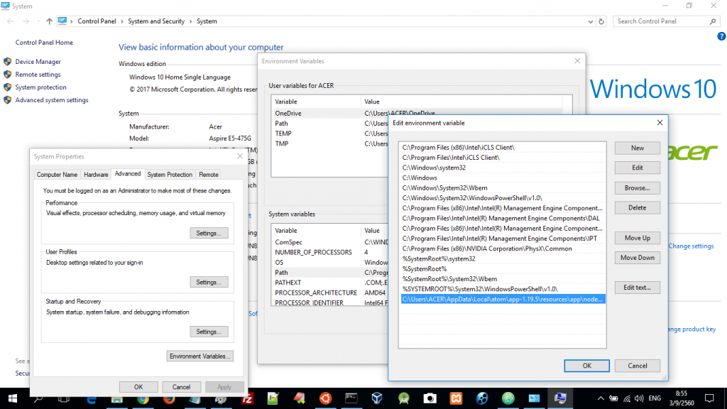Screen dimensions: 727x409
Task: Open the address bar history dropdown
Action: [590, 21]
